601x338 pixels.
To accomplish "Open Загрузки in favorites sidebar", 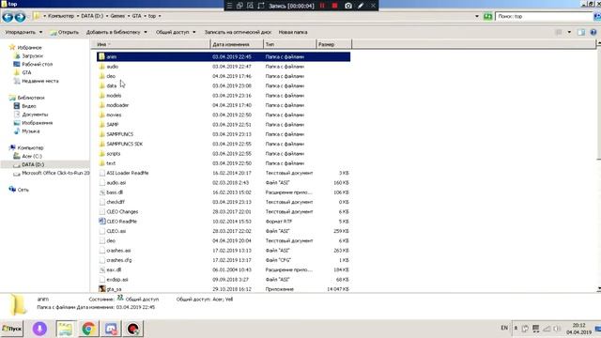I will pyautogui.click(x=32, y=56).
